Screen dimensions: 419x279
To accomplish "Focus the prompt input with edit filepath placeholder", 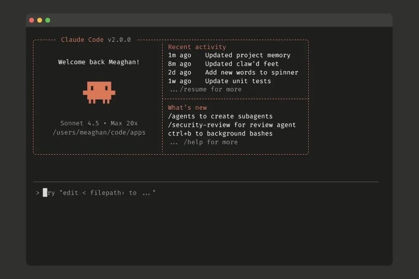I will pyautogui.click(x=206, y=193).
